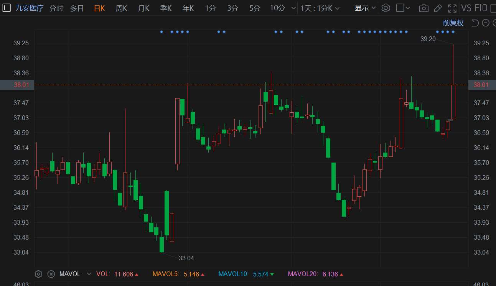Image resolution: width=496 pixels, height=286 pixels.
Task: Remove the MAVOL indicator with X icon
Action: point(51,274)
